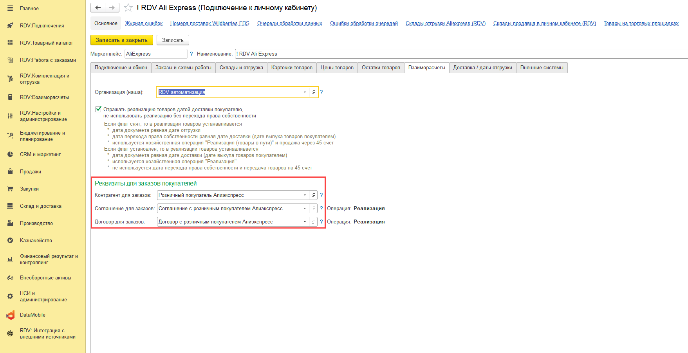Open Контрагент для заказов value form
The height and width of the screenshot is (353, 688).
[x=313, y=195]
